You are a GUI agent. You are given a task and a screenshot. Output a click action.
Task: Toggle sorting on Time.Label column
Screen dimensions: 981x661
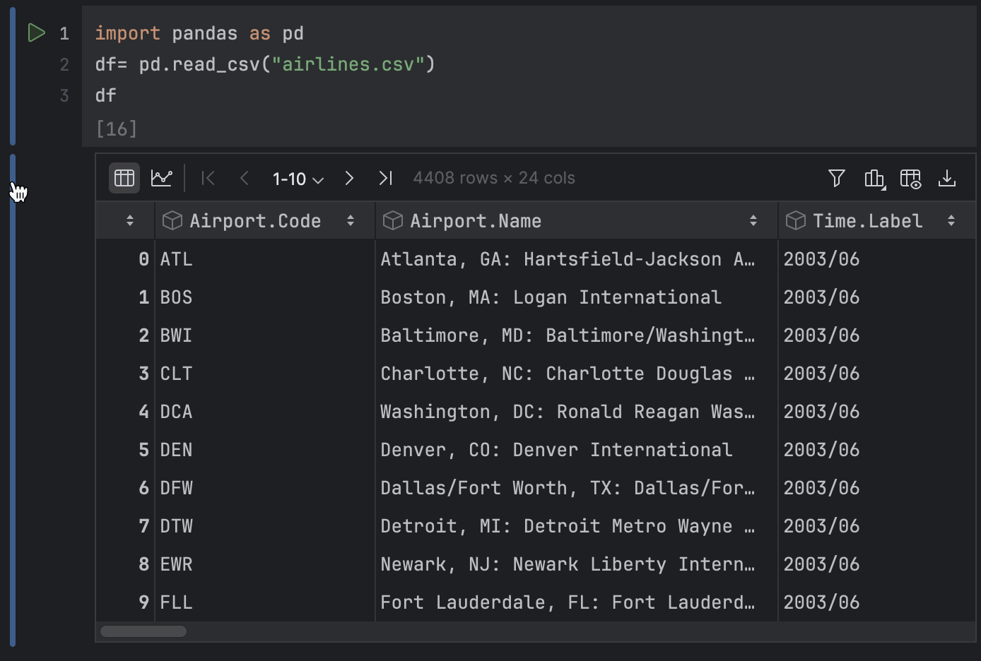[951, 220]
